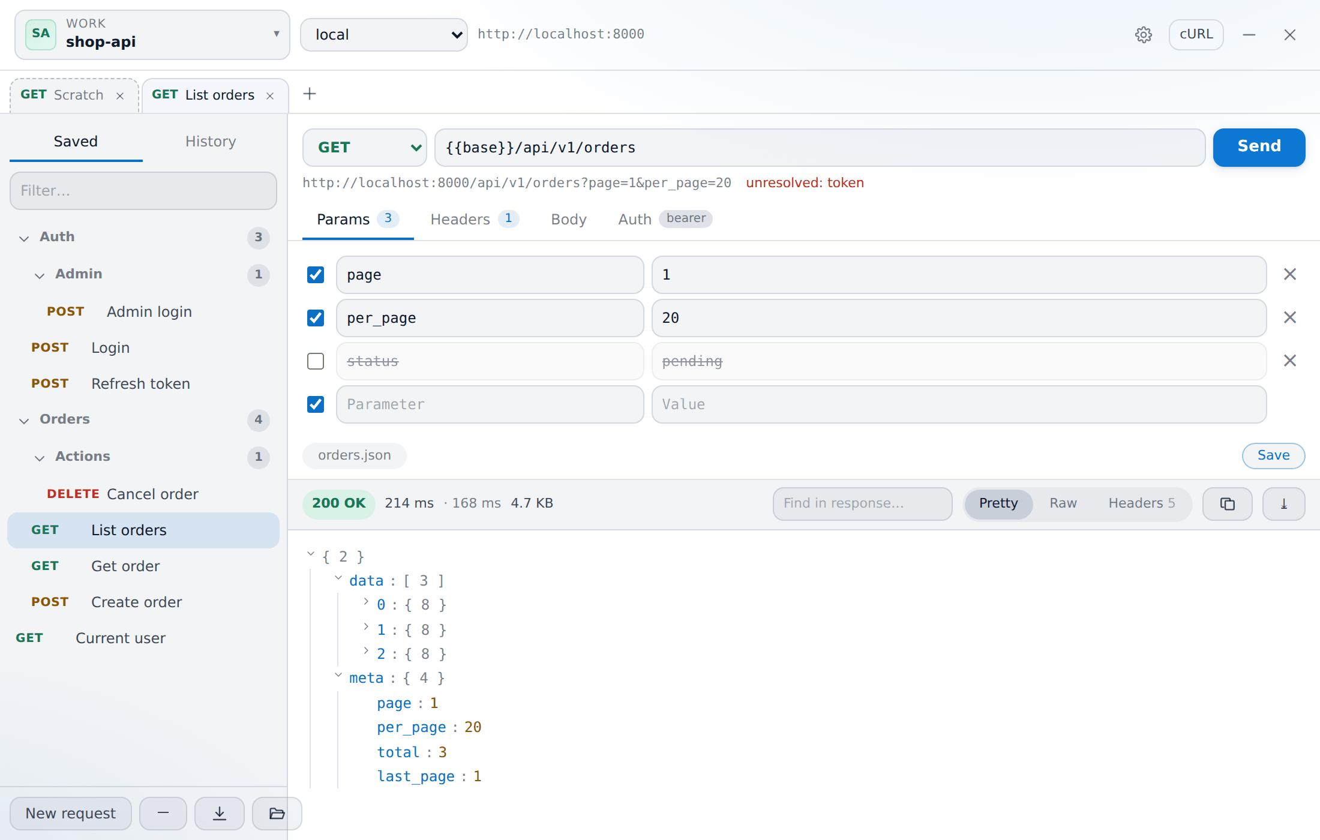Image resolution: width=1320 pixels, height=840 pixels.
Task: Remove the page parameter row
Action: 1290,274
